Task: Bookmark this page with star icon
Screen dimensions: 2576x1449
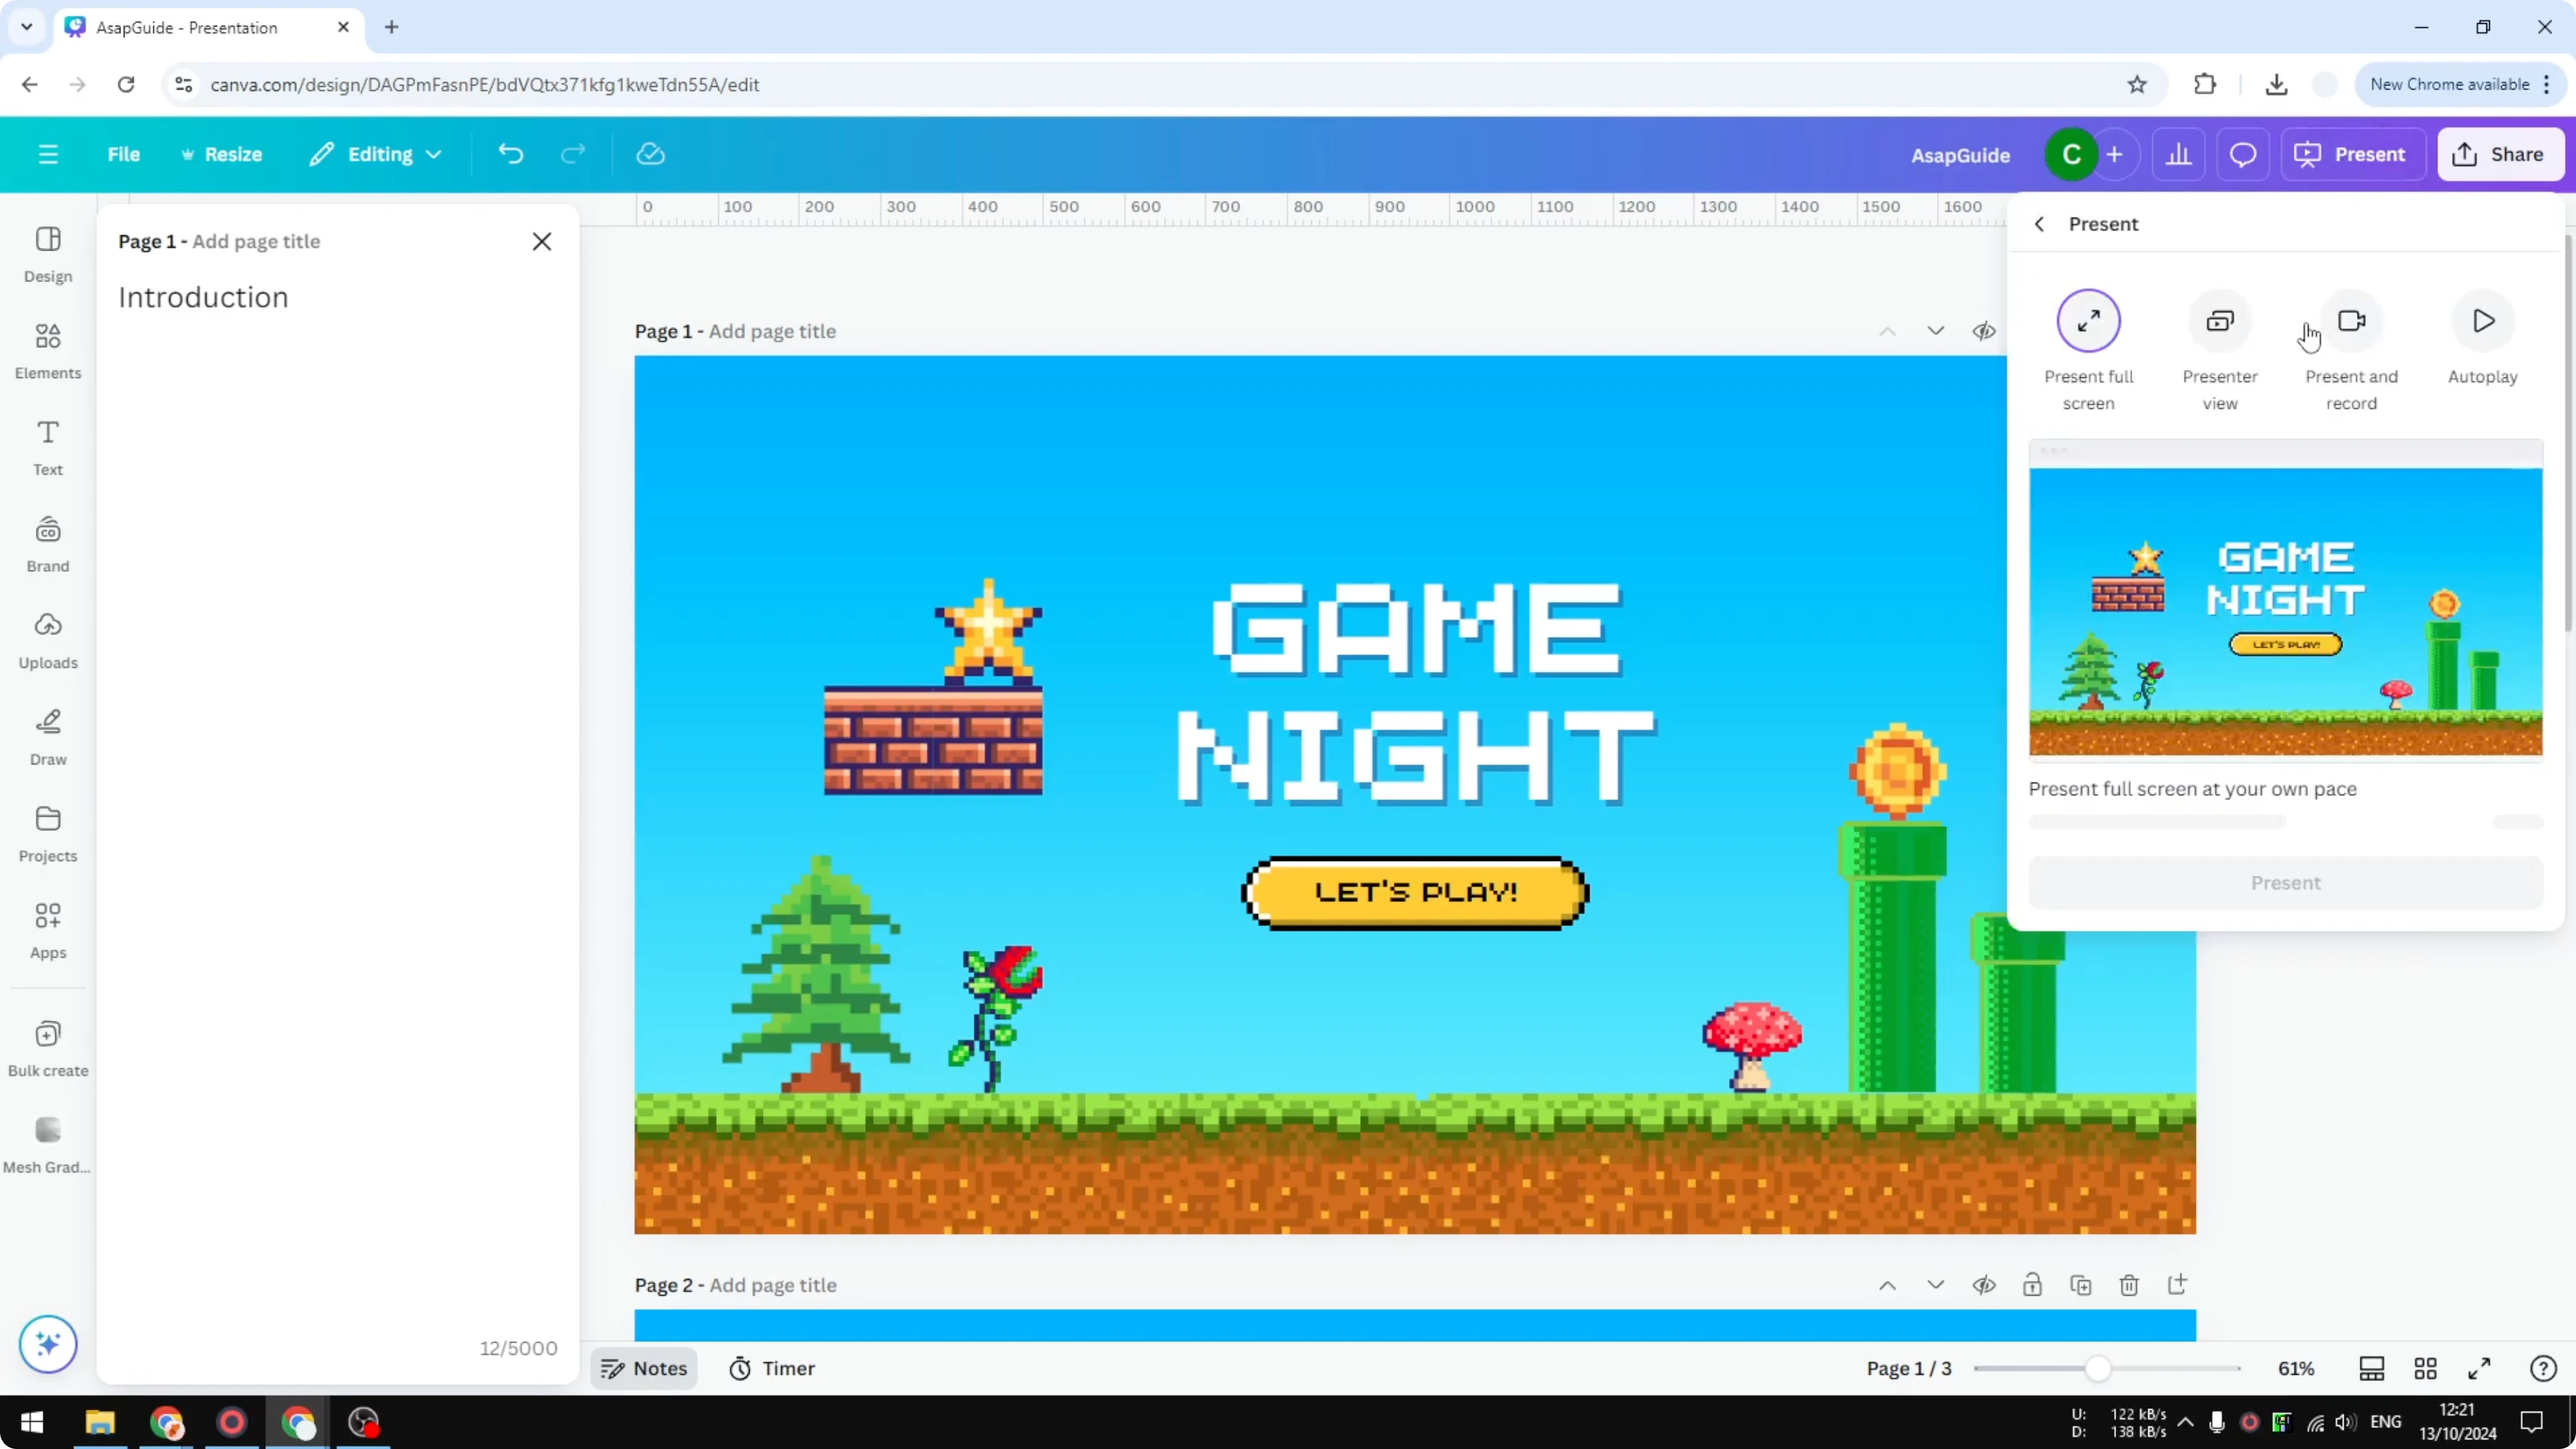Action: 2137,84
